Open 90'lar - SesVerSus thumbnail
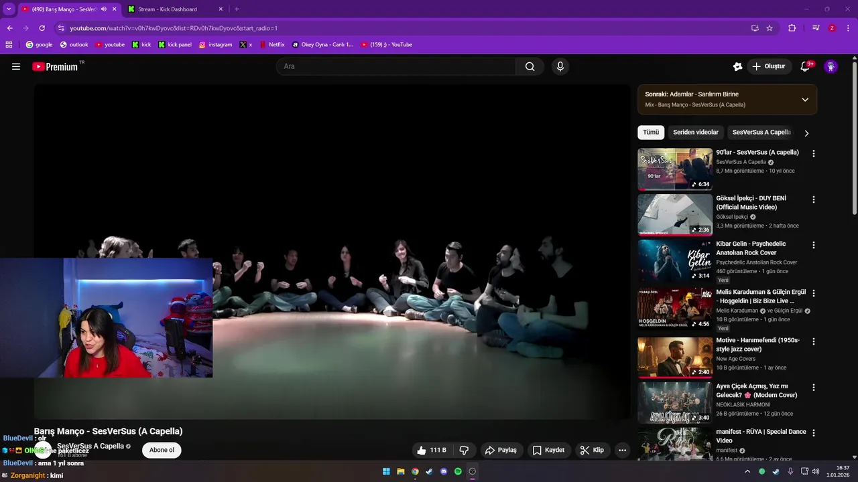Viewport: 858px width, 482px height. [675, 169]
